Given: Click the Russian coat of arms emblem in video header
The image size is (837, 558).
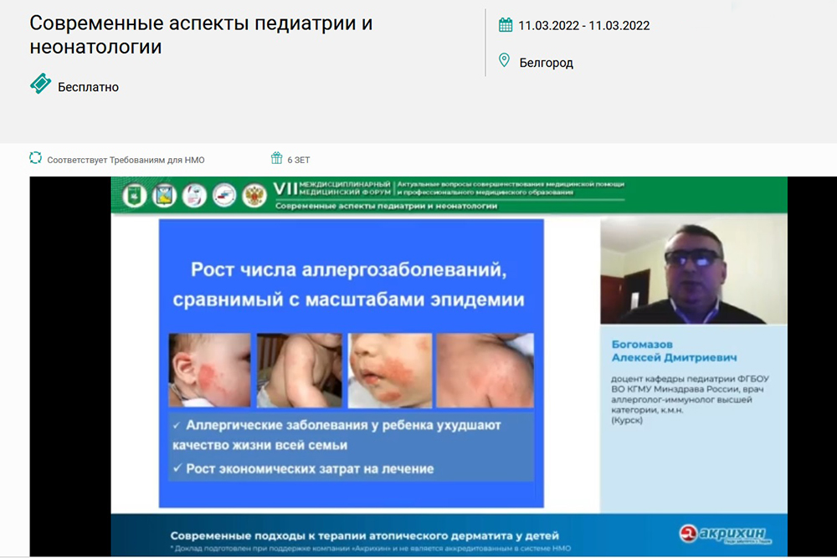Looking at the screenshot, I should coord(254,196).
